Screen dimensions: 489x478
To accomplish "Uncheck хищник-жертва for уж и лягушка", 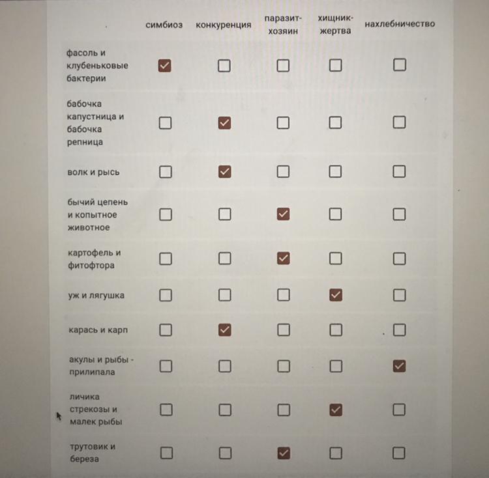I will click(x=336, y=295).
